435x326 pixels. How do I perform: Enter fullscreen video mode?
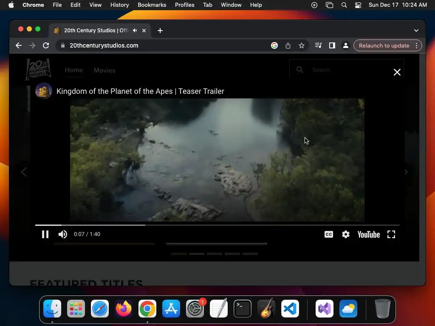tap(391, 234)
